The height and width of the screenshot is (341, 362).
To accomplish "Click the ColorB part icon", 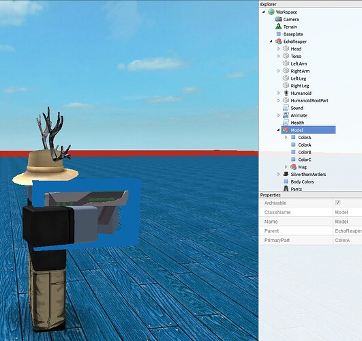I will pyautogui.click(x=293, y=152).
